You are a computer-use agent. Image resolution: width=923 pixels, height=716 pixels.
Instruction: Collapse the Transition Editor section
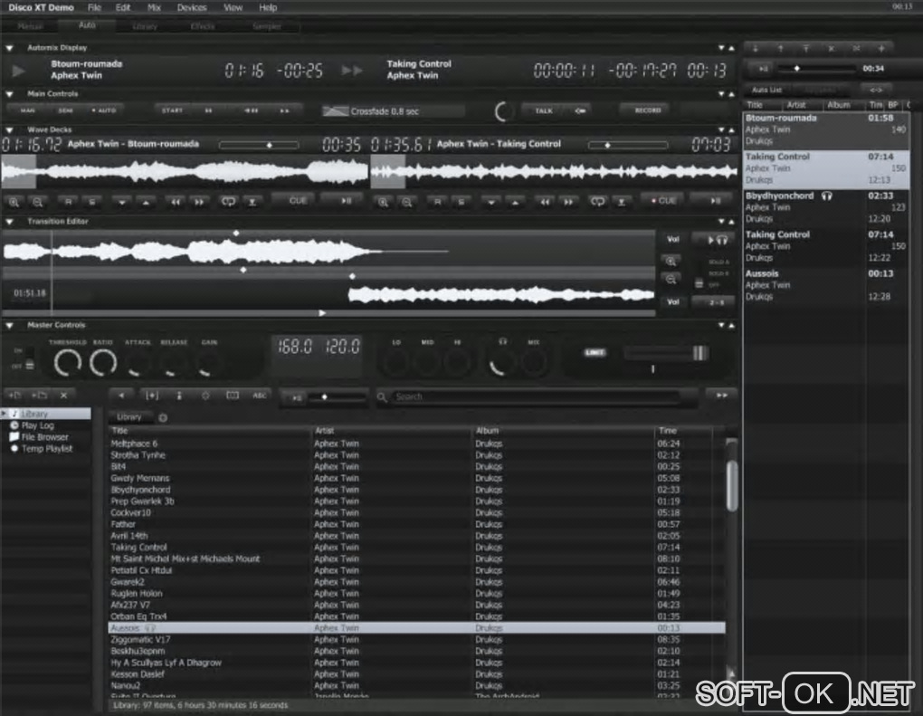coord(9,222)
